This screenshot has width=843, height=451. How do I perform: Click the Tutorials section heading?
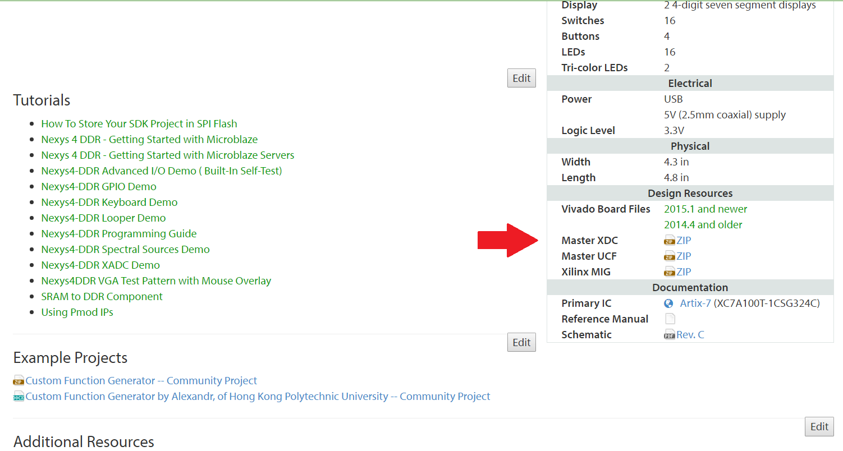click(42, 100)
